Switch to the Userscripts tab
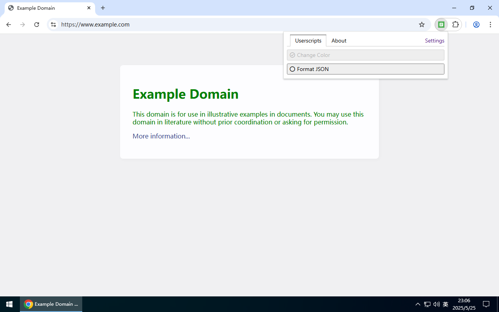The image size is (499, 312). (x=308, y=41)
